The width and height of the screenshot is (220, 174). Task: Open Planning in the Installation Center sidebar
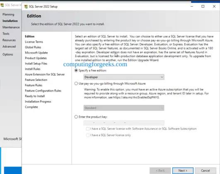click(x=8, y=15)
